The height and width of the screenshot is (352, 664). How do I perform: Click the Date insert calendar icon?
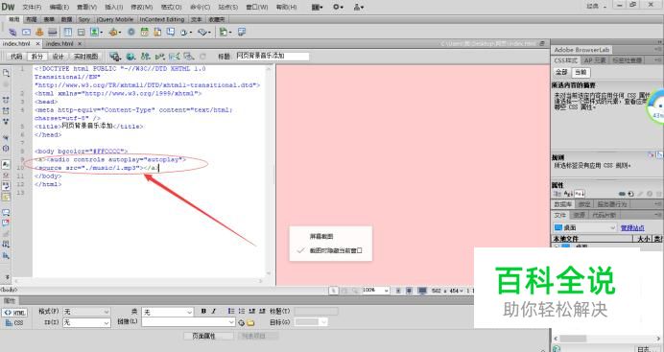point(144,32)
